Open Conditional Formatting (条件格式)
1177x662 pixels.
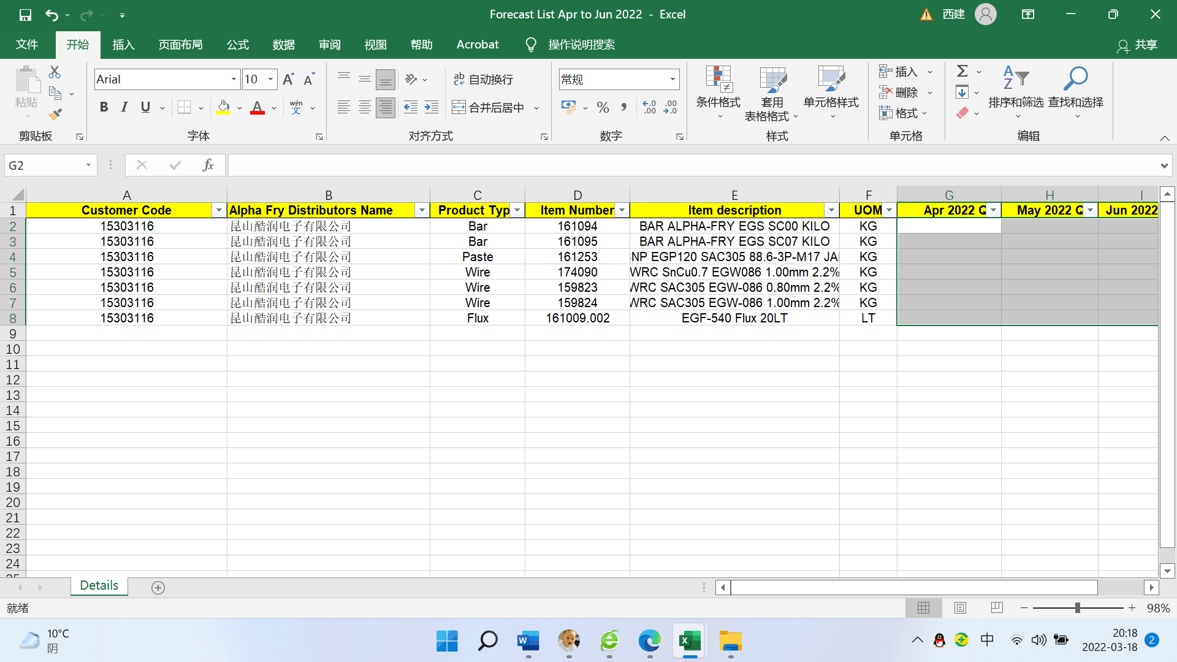tap(718, 92)
